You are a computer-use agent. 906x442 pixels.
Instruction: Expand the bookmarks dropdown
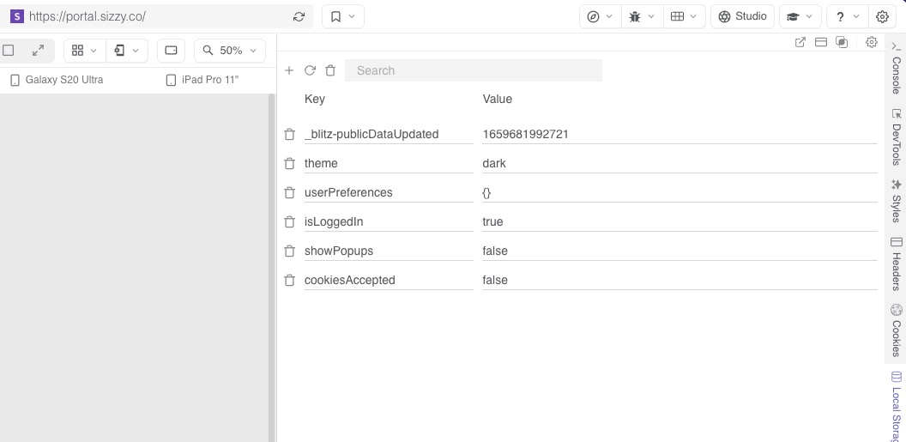(x=343, y=16)
